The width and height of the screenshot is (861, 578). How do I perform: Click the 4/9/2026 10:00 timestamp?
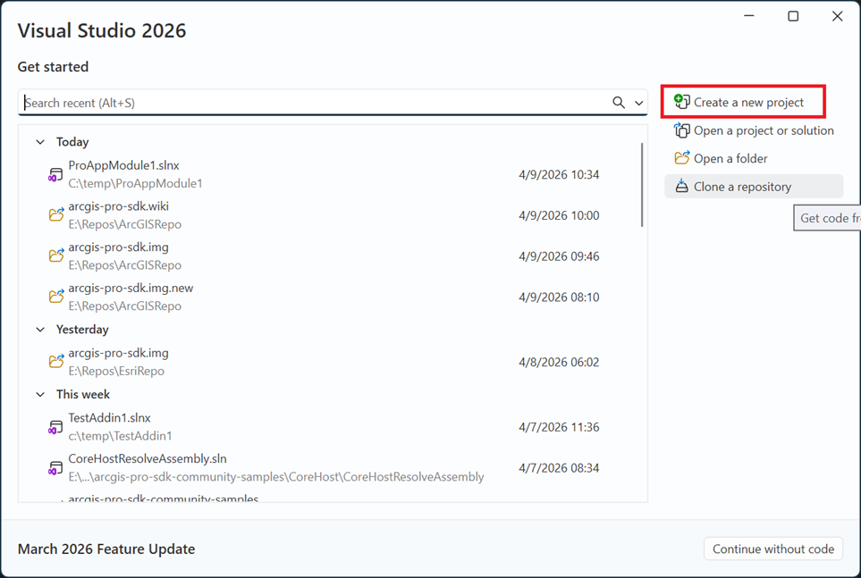(x=559, y=215)
